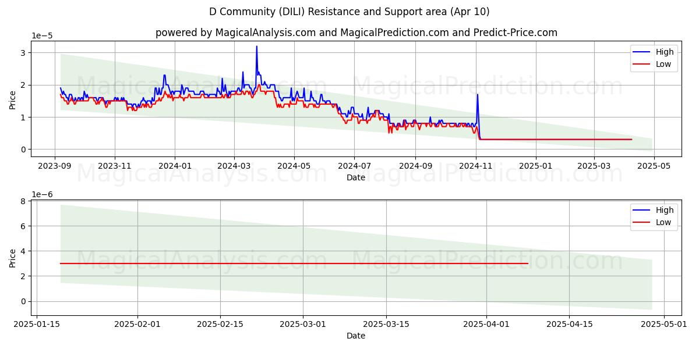Click the '2023-09' date tick label

(x=55, y=166)
